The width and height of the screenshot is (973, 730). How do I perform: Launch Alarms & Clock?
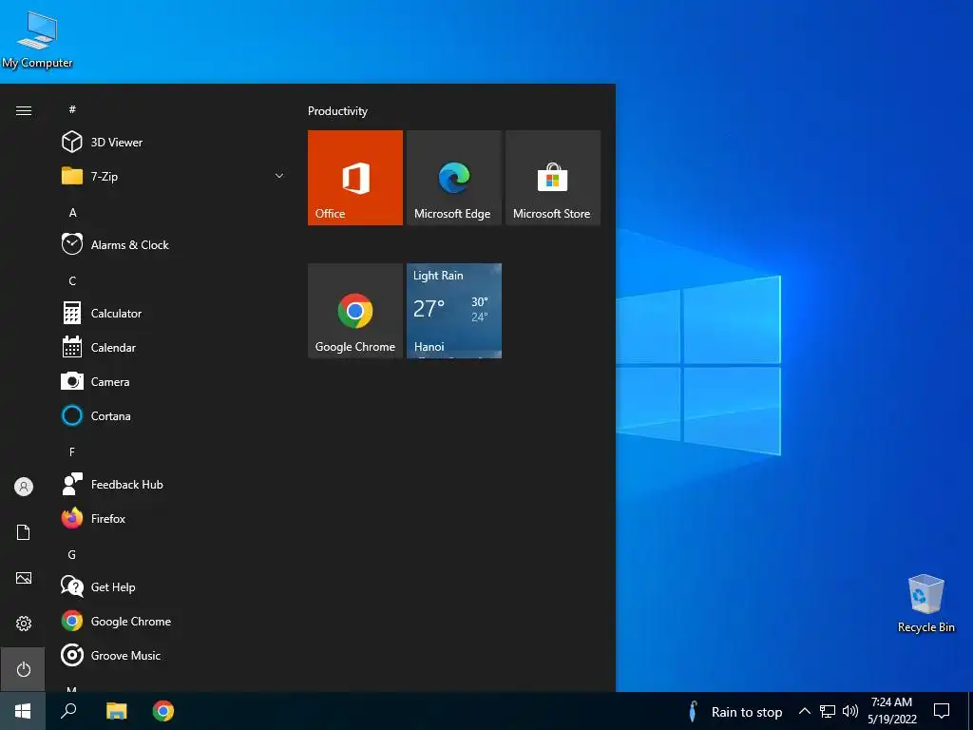tap(174, 244)
